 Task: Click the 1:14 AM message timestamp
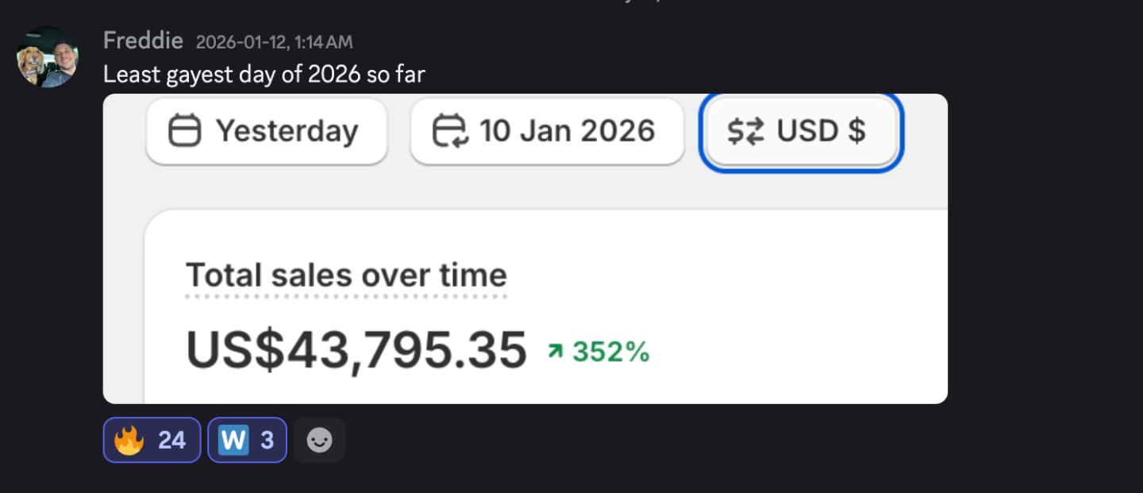274,42
